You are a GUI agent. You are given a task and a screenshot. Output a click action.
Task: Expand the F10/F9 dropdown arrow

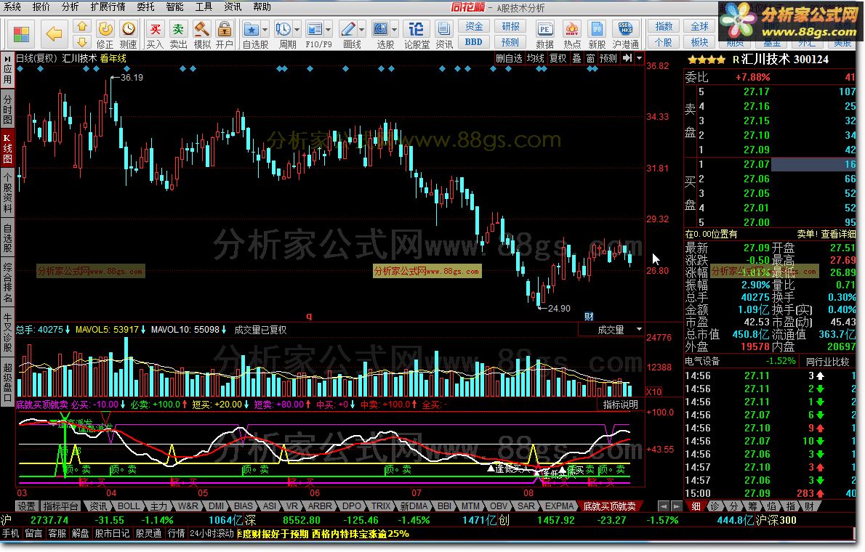(329, 29)
